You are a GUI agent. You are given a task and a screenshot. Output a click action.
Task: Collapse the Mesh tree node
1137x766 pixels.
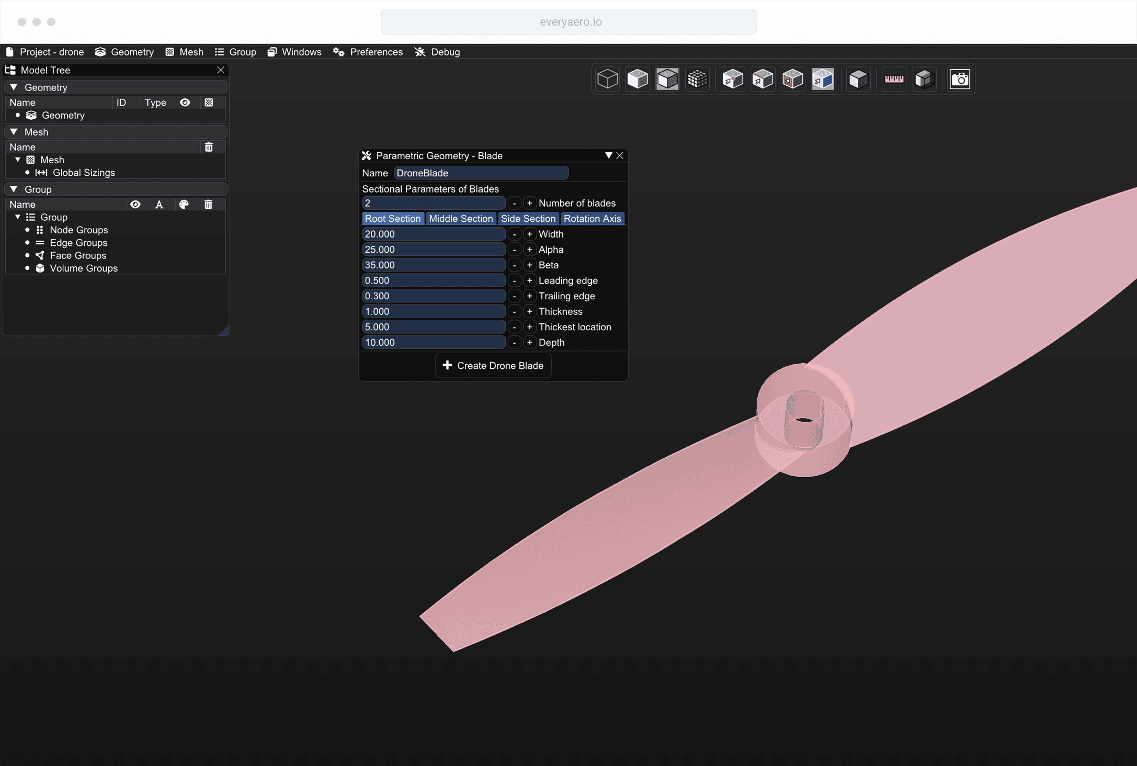pos(18,160)
